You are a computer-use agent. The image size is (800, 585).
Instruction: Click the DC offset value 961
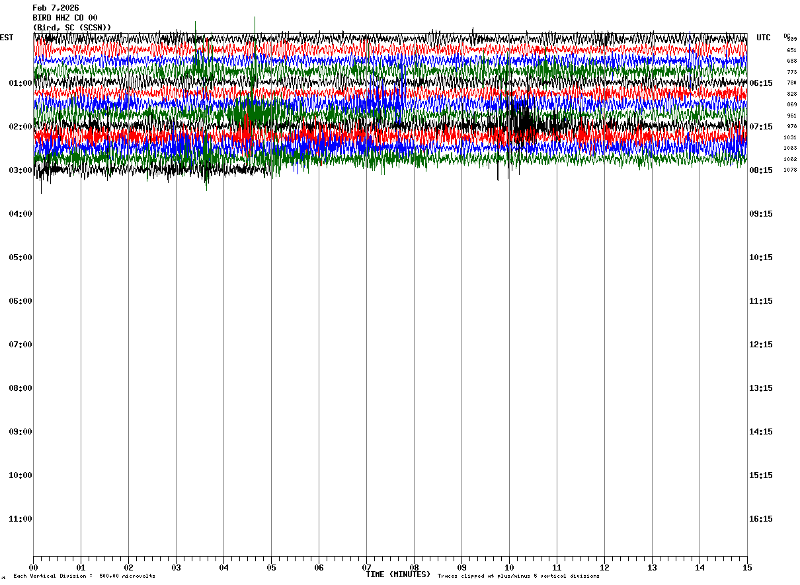[x=792, y=116]
